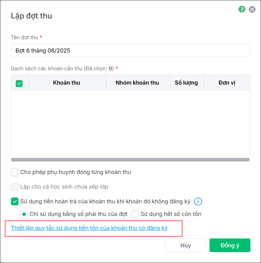Select Chỉ sử dụng bằng số phải thu radio

(x=24, y=214)
